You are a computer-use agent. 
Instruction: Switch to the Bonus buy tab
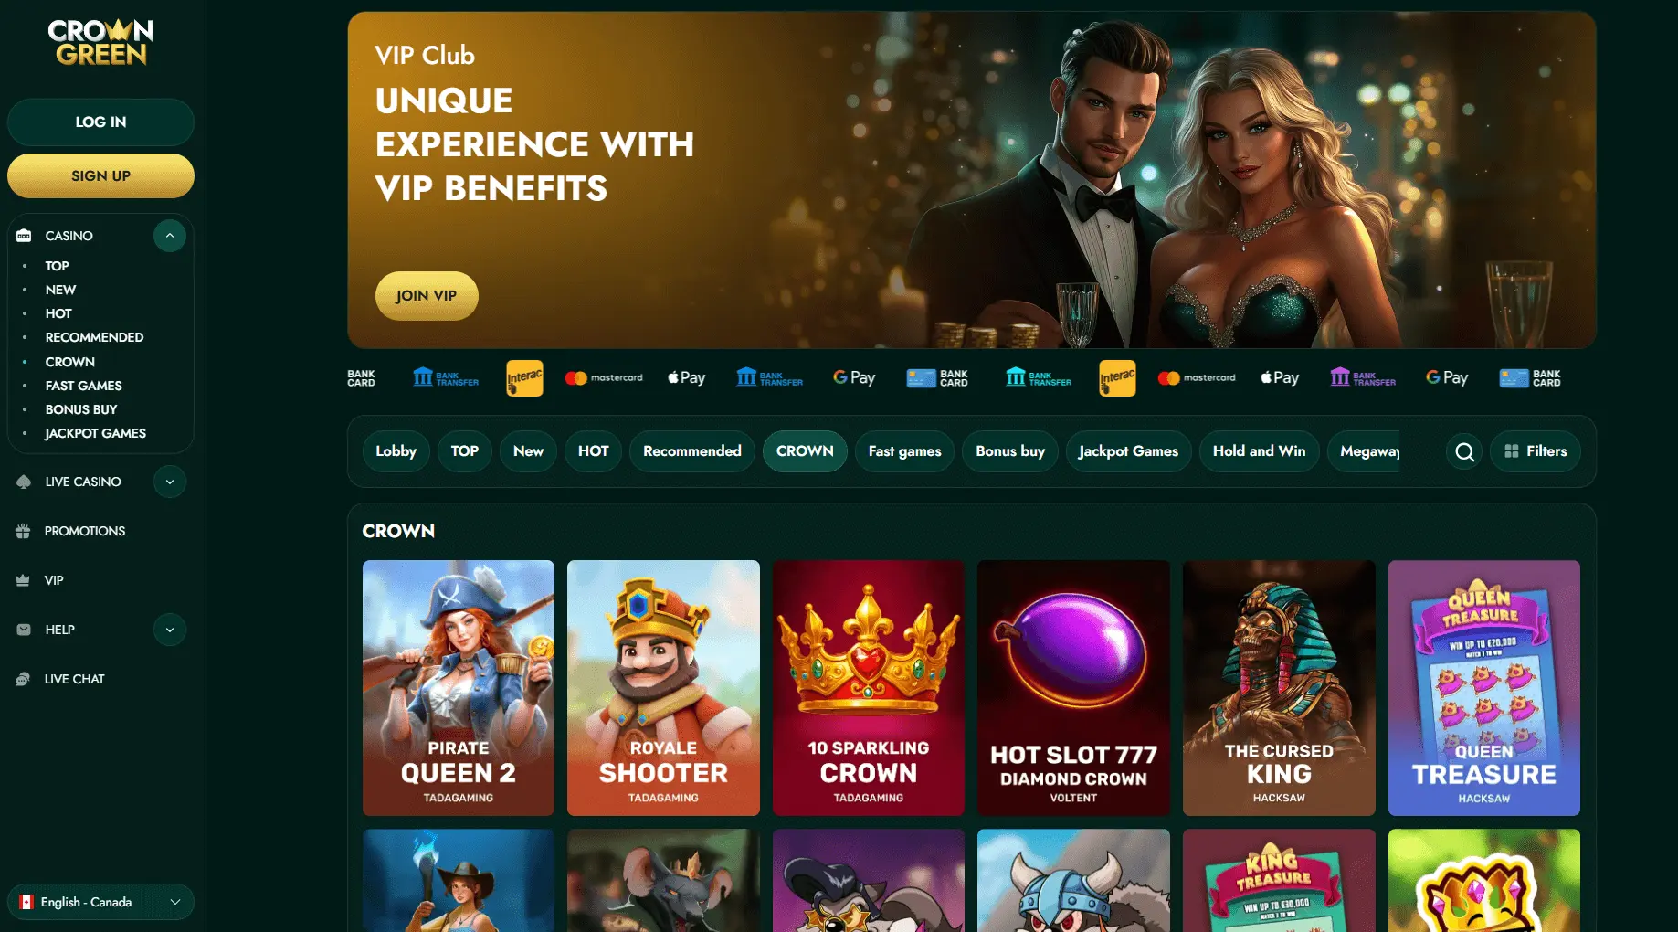[1010, 451]
